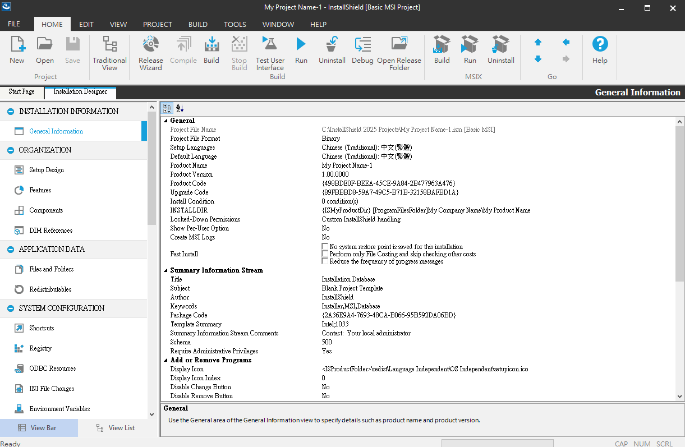Sort properties alphabetically
This screenshot has height=447, width=685.
(x=180, y=108)
